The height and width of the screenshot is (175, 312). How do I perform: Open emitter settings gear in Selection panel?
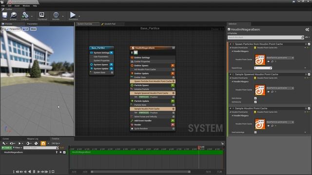307,30
